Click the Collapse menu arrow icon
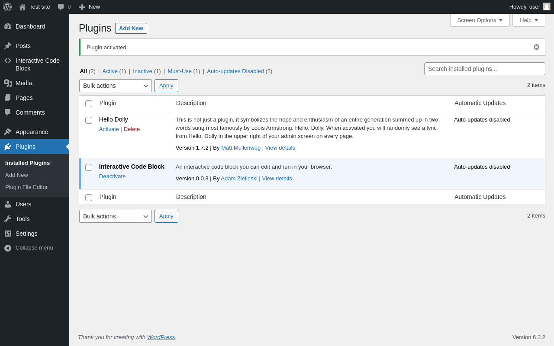The height and width of the screenshot is (346, 554). tap(8, 248)
